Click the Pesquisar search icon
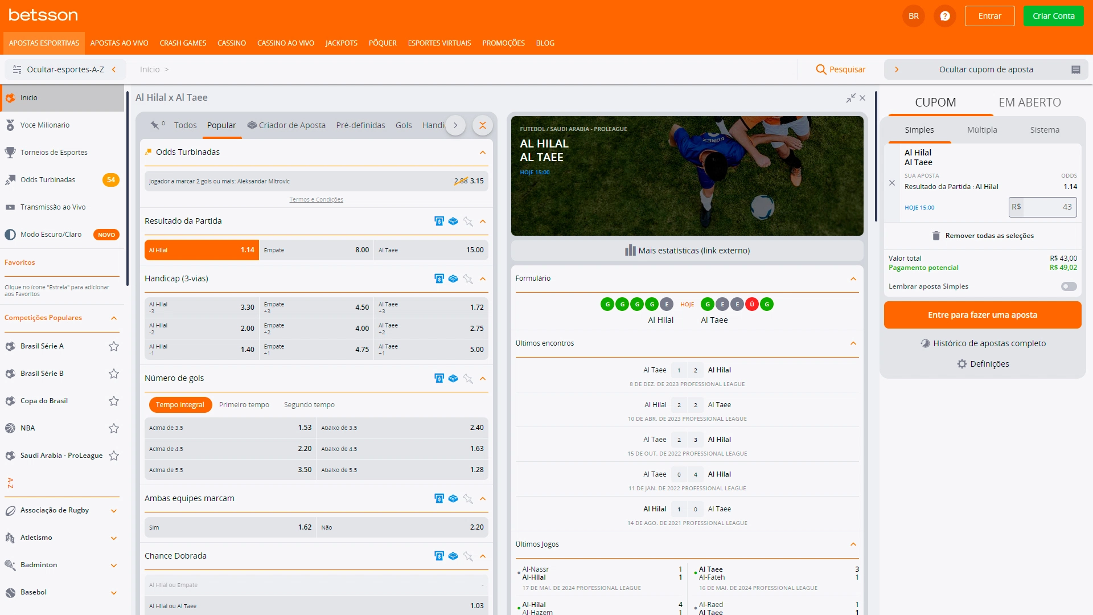The height and width of the screenshot is (615, 1093). click(x=821, y=69)
